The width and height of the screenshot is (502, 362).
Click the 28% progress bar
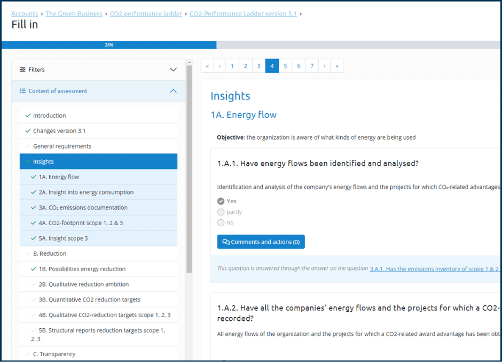pos(109,45)
